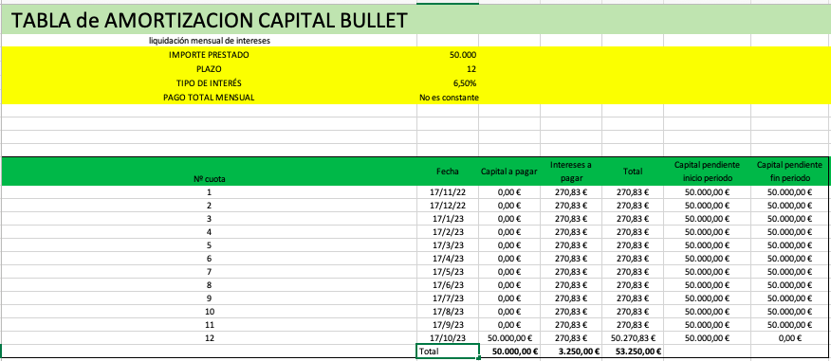The width and height of the screenshot is (831, 361).
Task: Select the Capital pendiente fin periodo header
Action: [x=789, y=171]
